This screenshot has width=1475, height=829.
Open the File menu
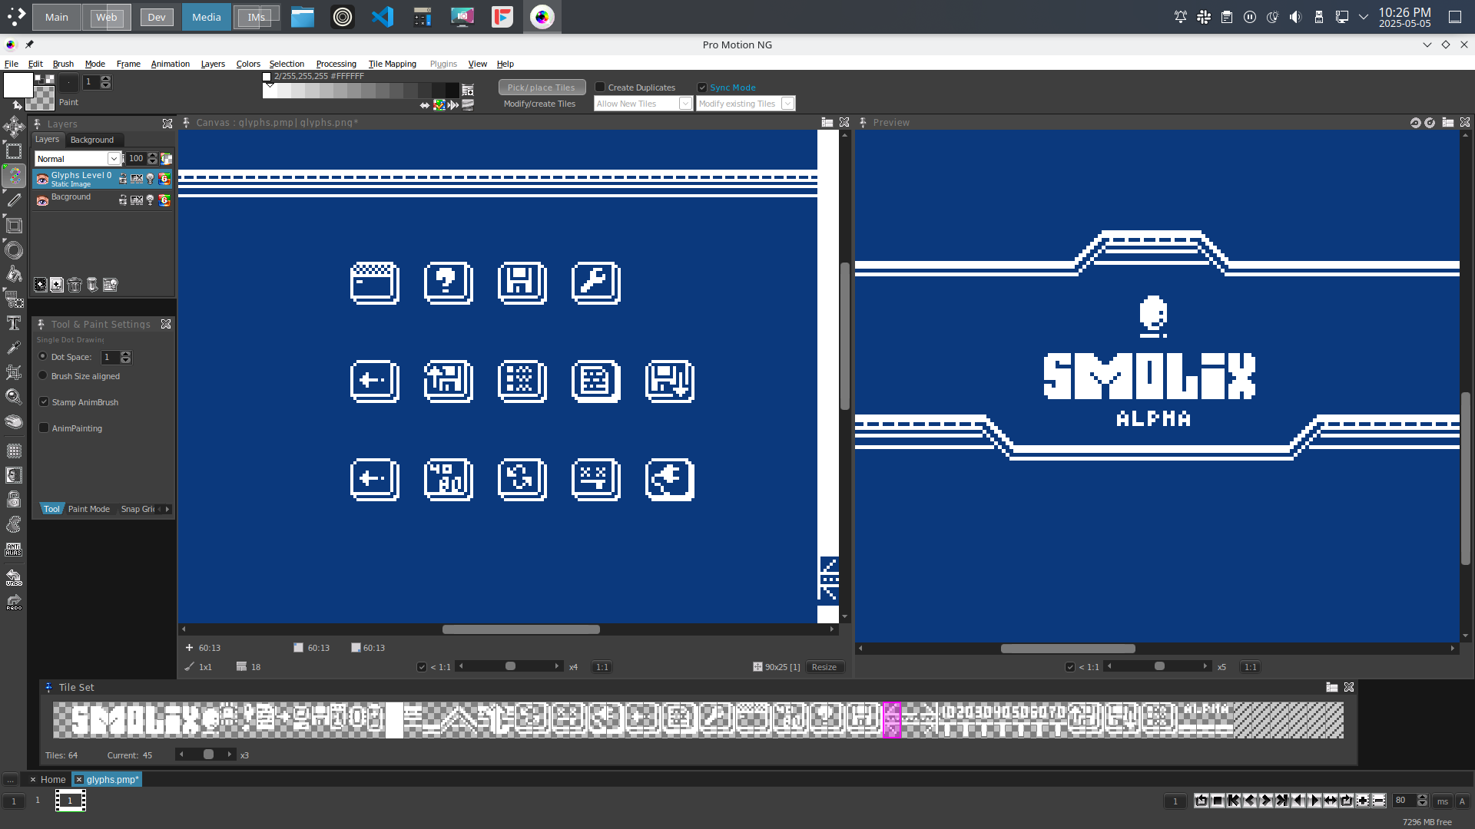[x=12, y=64]
